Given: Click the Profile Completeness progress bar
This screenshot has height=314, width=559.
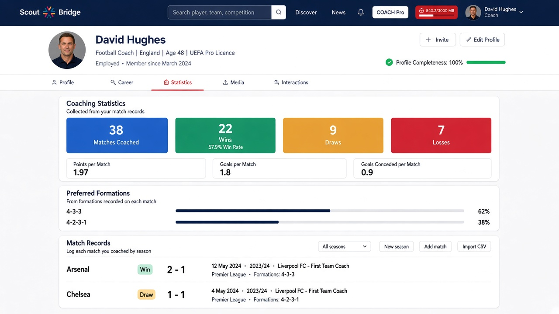Looking at the screenshot, I should [x=486, y=62].
